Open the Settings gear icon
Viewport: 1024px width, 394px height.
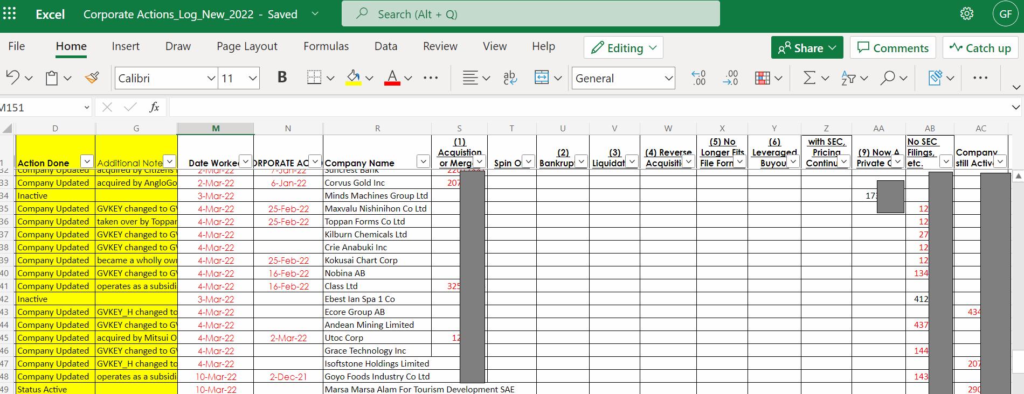click(967, 13)
